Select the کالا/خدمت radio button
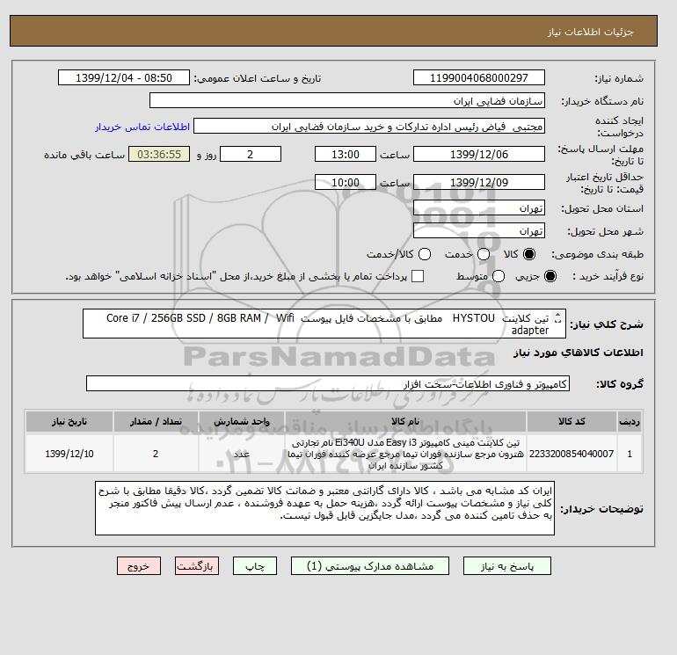Screen dimensions: 677x655 tap(425, 254)
